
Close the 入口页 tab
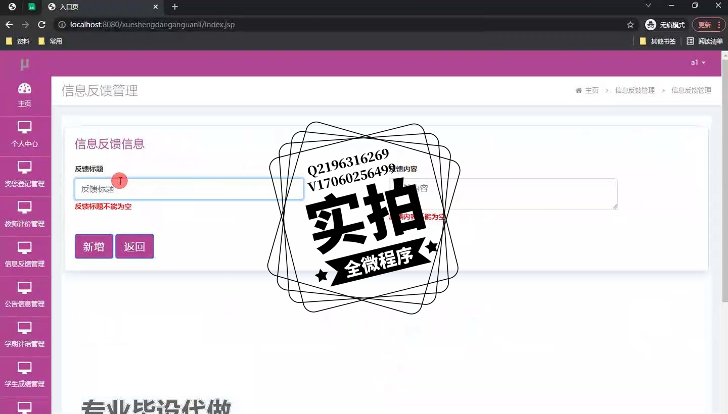tap(156, 7)
